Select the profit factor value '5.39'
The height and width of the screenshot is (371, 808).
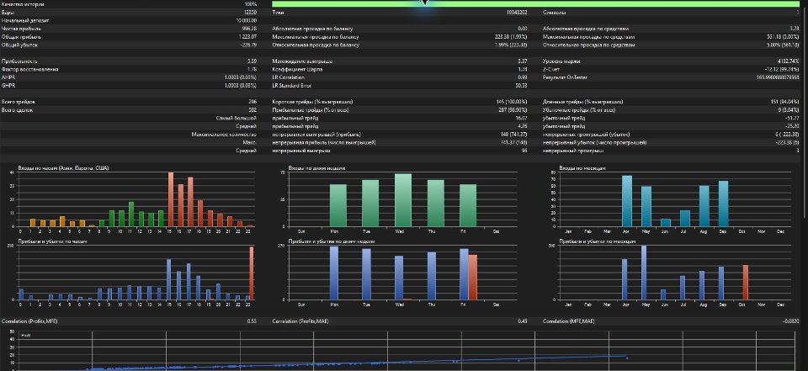(x=252, y=61)
